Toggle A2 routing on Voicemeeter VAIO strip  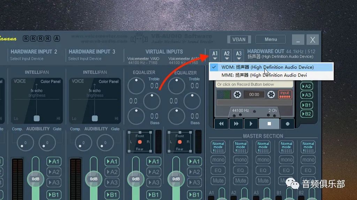pyautogui.click(x=154, y=172)
